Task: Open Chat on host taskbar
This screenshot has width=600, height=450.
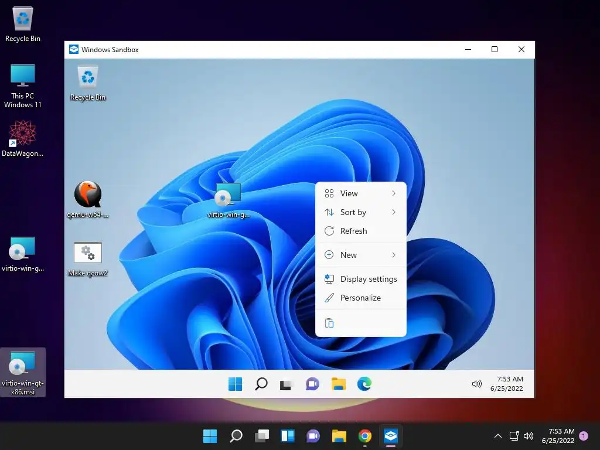Action: click(x=313, y=436)
